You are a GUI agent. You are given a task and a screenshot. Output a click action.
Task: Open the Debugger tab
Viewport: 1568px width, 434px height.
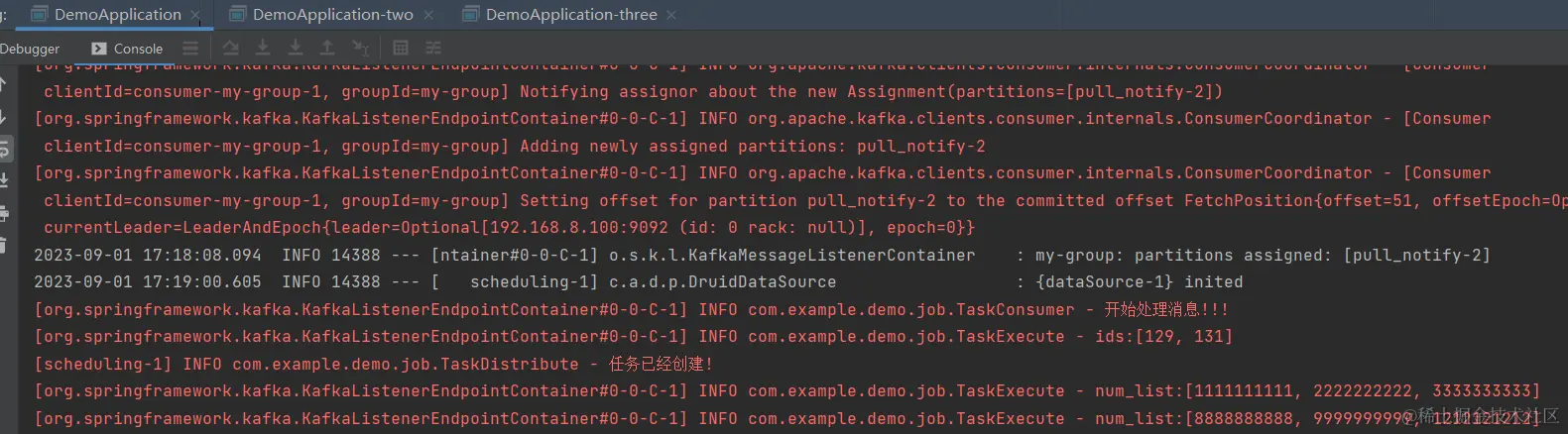pyautogui.click(x=30, y=49)
